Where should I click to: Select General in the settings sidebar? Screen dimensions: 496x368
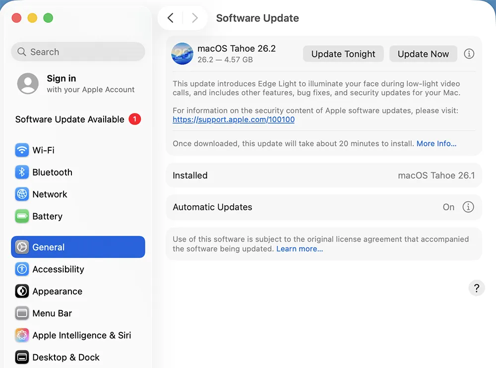[x=48, y=247]
